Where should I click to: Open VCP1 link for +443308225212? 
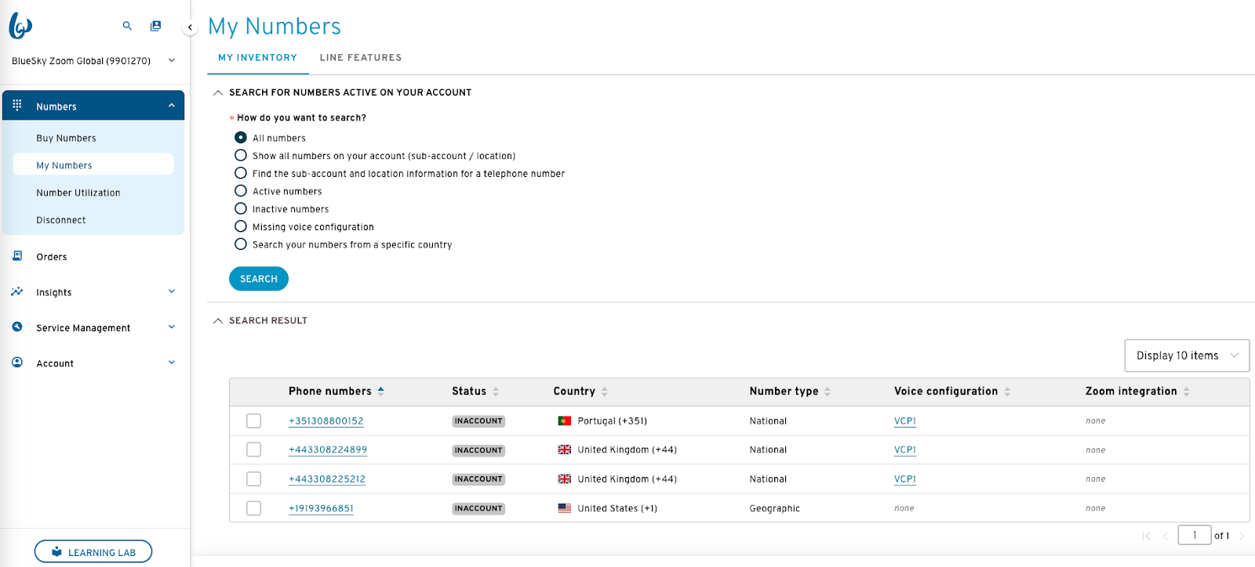[x=905, y=479]
